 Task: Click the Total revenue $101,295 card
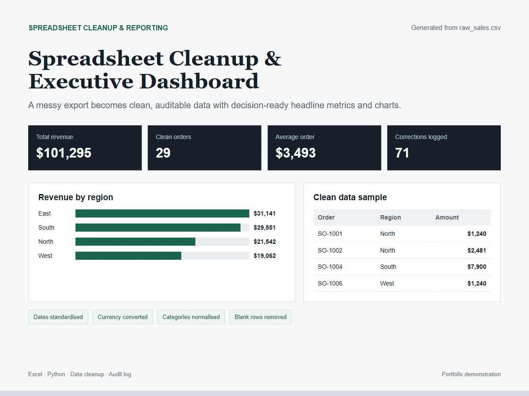(x=85, y=148)
